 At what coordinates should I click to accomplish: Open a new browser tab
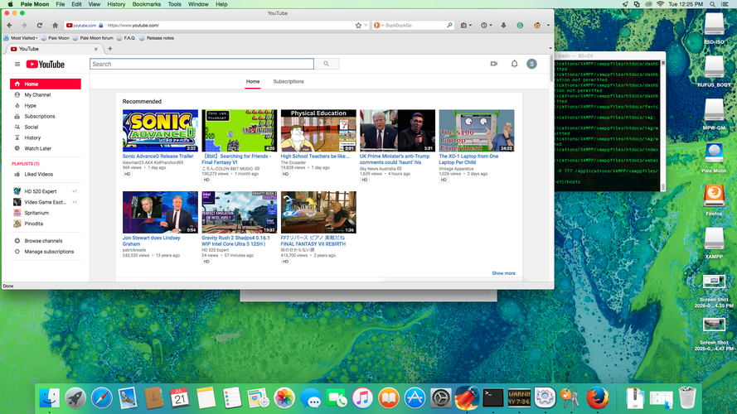110,48
